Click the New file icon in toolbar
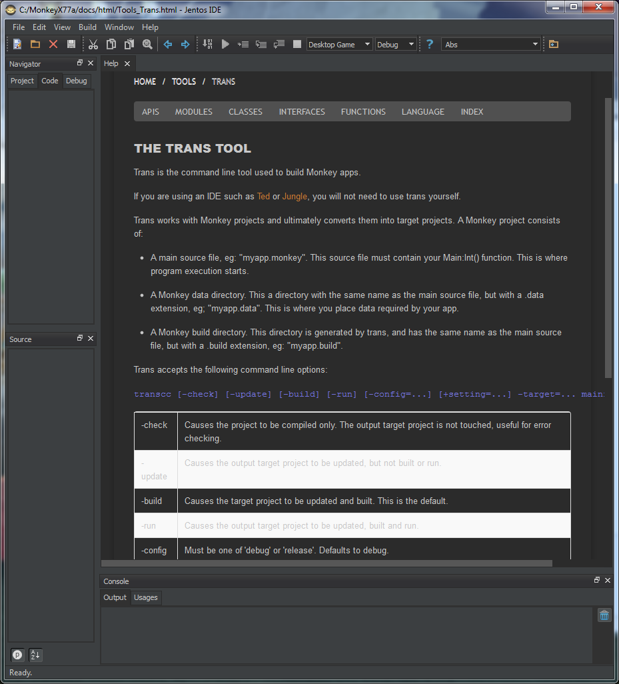619x684 pixels. pos(17,45)
